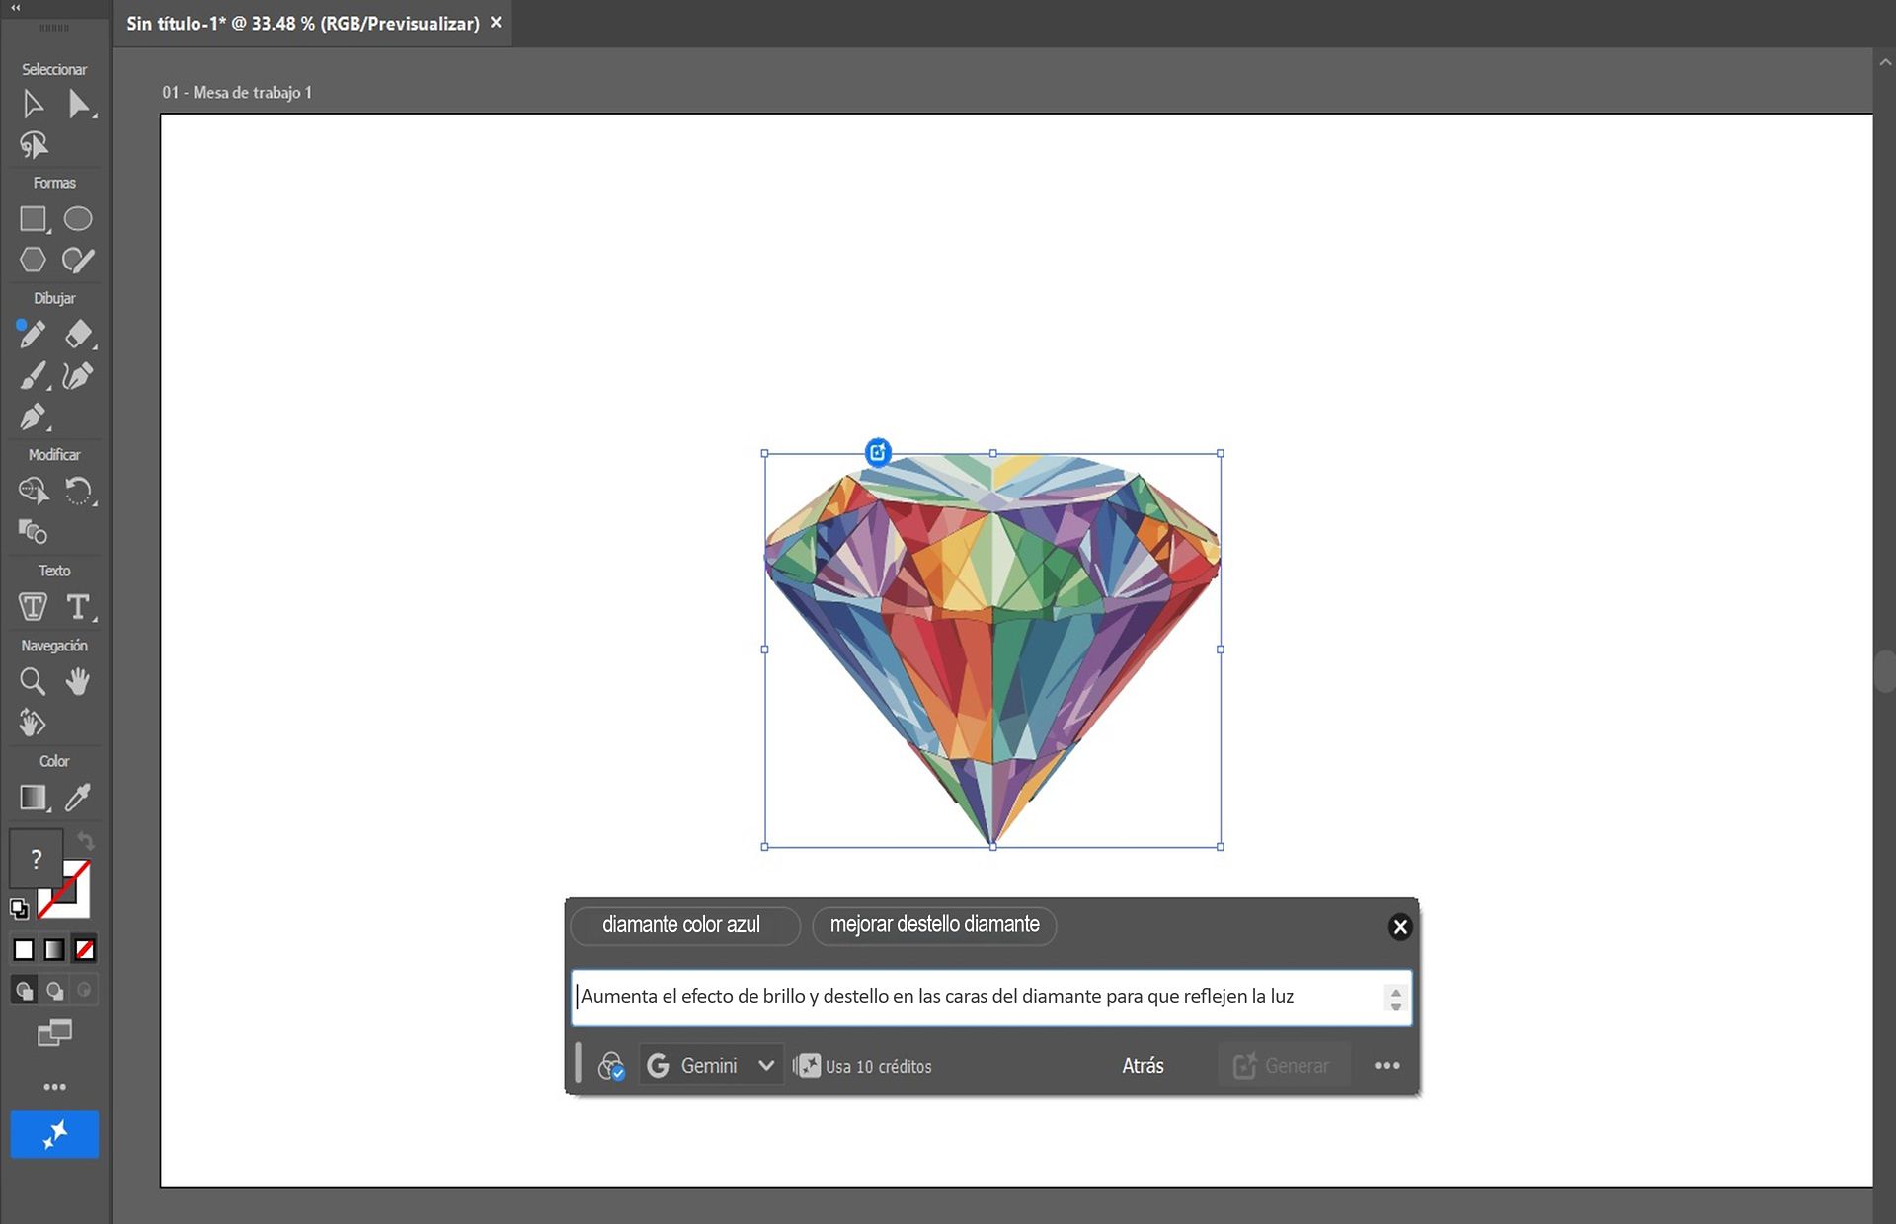The image size is (1896, 1224).
Task: Set Draw Normal mode
Action: [24, 990]
